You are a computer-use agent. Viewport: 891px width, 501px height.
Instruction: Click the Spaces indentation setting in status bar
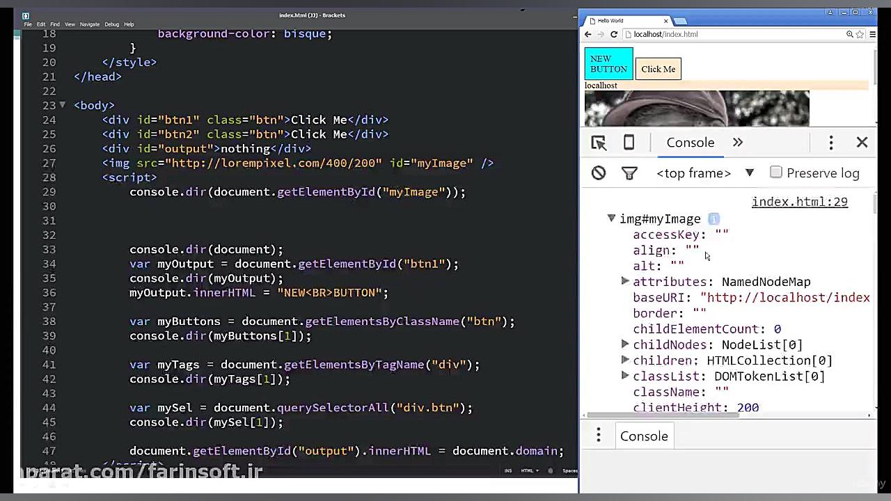point(570,471)
